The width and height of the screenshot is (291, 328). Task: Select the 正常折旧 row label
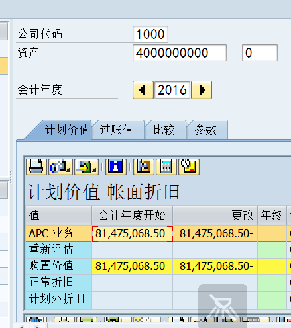[x=58, y=282]
